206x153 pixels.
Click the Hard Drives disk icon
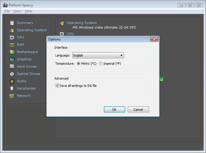[12, 66]
